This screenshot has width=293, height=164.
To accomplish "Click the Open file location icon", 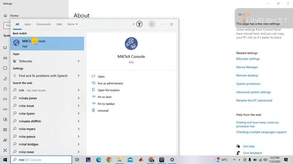I will 93,90.
